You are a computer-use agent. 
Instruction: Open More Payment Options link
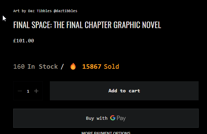pyautogui.click(x=106, y=133)
